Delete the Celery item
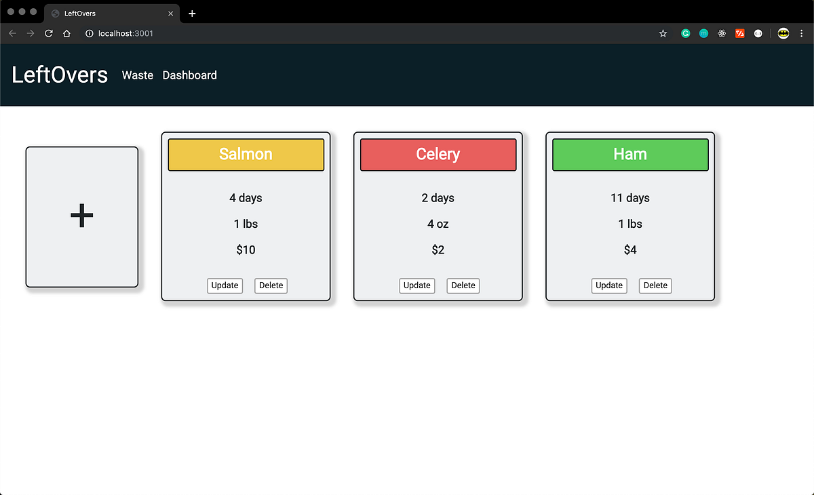814x495 pixels. pos(463,285)
